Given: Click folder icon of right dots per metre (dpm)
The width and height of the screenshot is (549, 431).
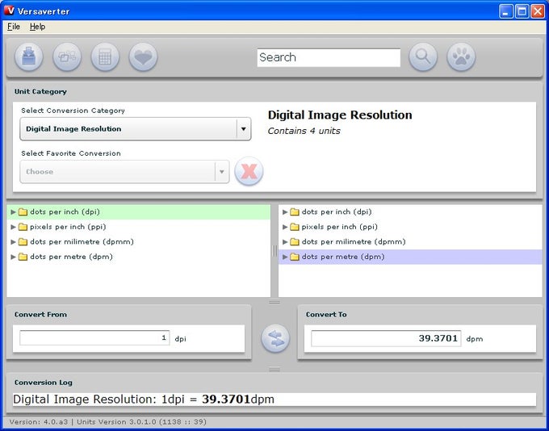Looking at the screenshot, I should pos(295,257).
